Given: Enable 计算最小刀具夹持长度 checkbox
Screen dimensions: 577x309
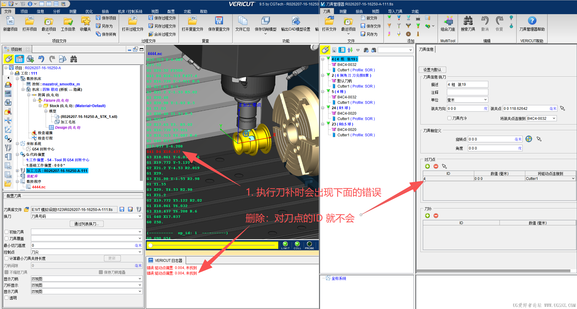Looking at the screenshot, I should click(x=6, y=258).
